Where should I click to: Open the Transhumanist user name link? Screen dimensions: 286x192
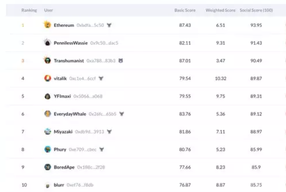click(x=69, y=61)
